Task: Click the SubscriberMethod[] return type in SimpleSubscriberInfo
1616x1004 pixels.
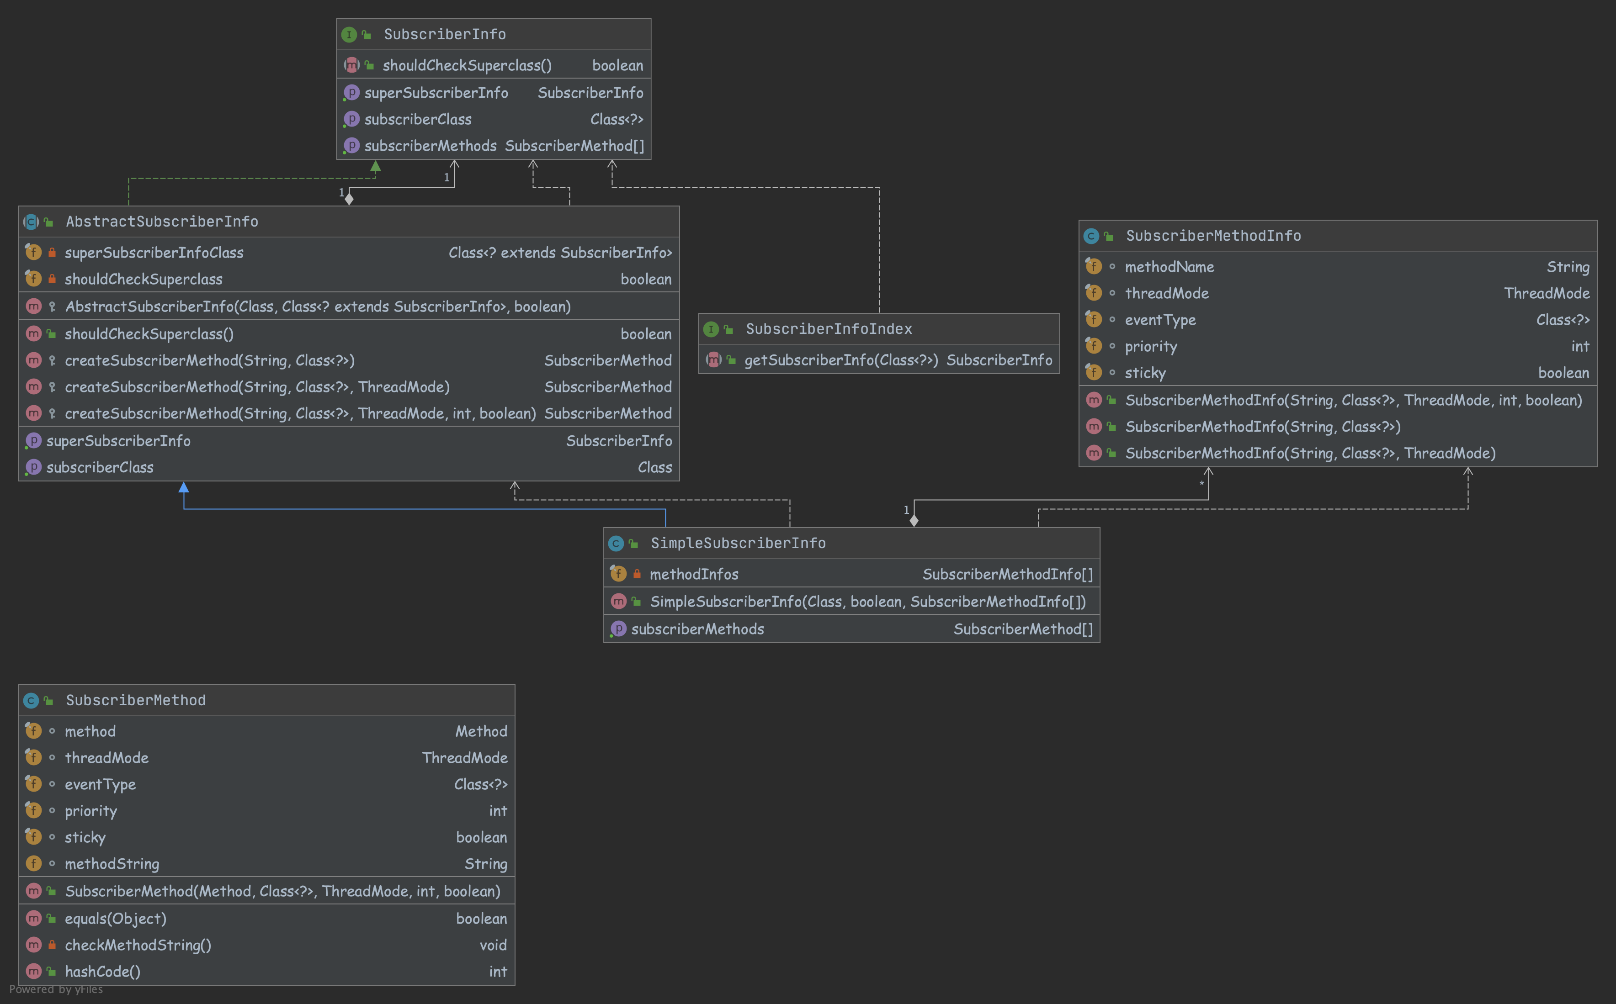Action: click(x=1023, y=629)
